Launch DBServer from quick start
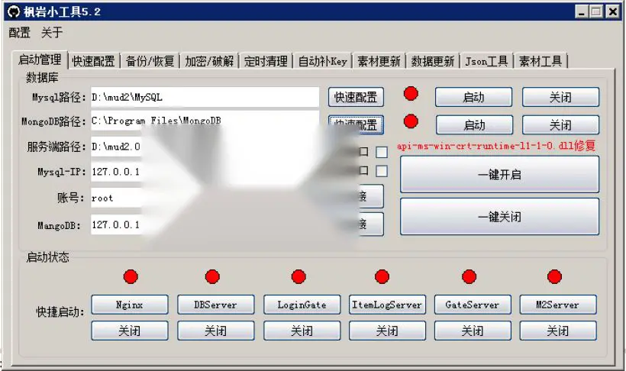This screenshot has width=626, height=371. 215,305
